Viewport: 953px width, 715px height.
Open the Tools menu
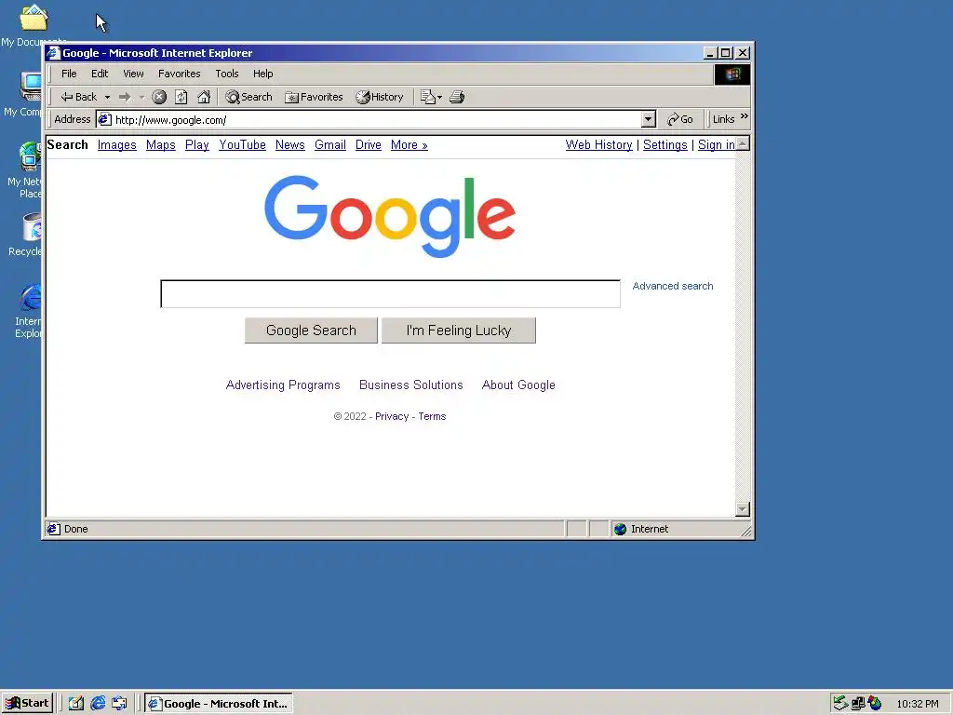click(x=227, y=74)
